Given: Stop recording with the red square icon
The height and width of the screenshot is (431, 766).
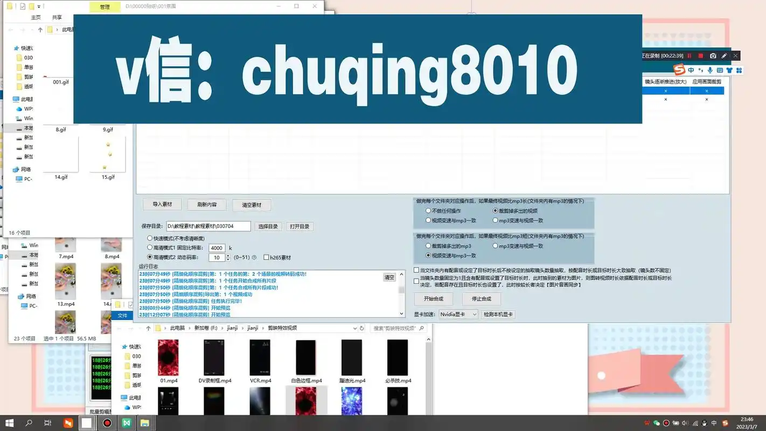Looking at the screenshot, I should [701, 55].
